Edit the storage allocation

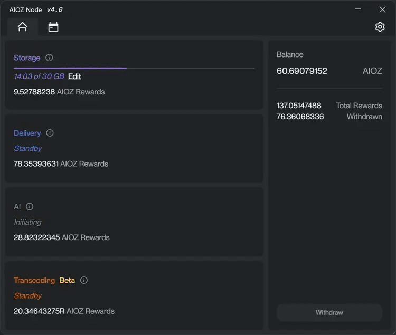(x=74, y=76)
